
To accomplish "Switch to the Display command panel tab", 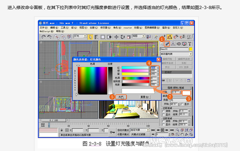I will pos(184,44).
